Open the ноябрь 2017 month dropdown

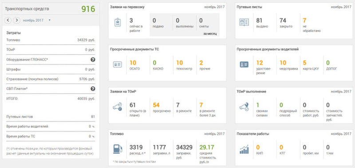pos(37,20)
